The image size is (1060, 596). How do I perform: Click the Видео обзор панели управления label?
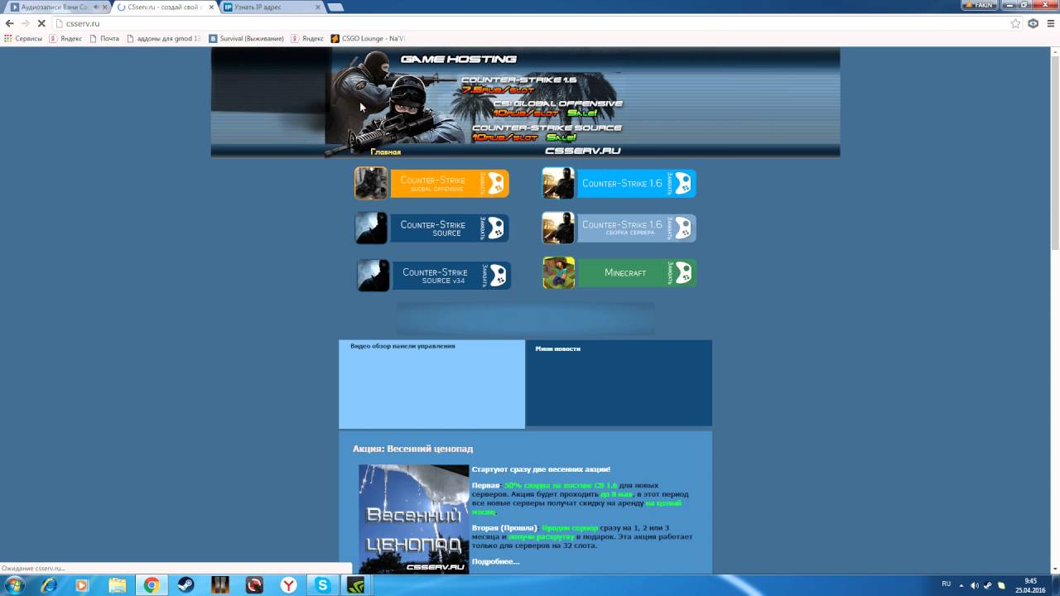coord(402,346)
